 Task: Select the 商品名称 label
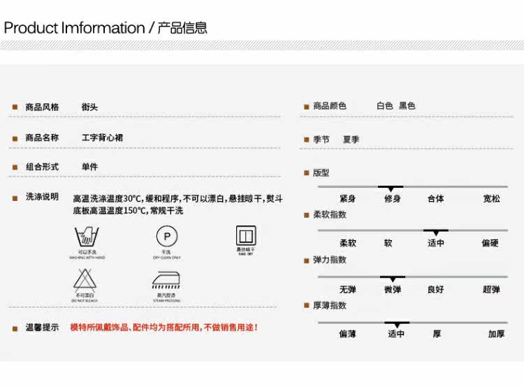tap(42, 138)
